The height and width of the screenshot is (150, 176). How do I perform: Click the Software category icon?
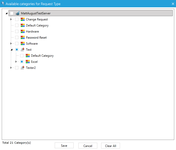point(23,44)
